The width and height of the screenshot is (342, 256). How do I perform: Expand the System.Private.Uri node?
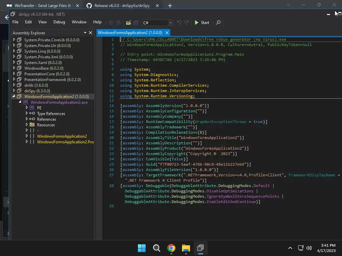pos(14,45)
